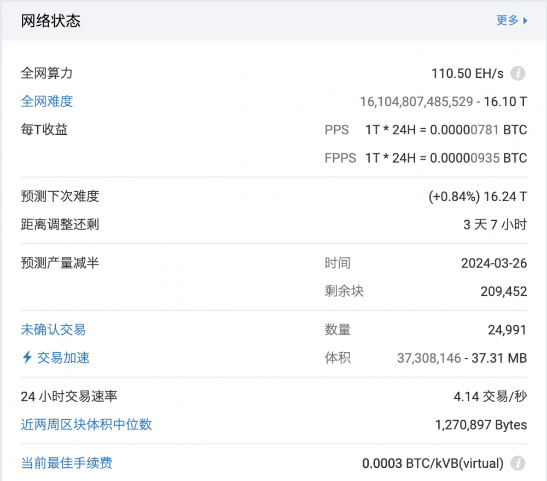Expand details via the 更多 disclosure arrow

click(526, 21)
